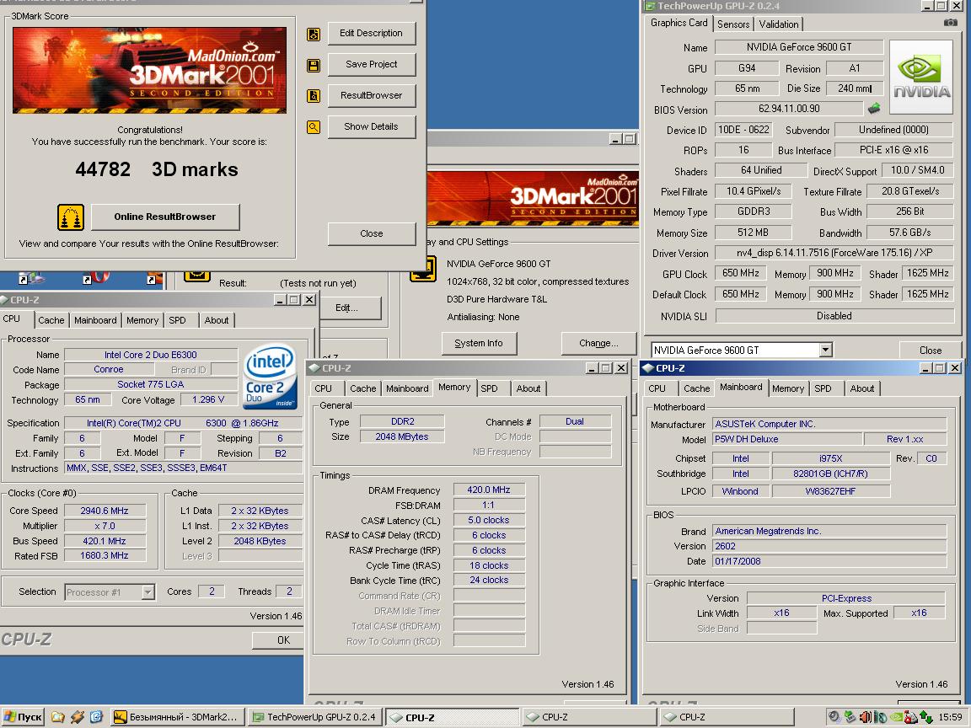
Task: Click the Close button in GPU-Z
Action: tap(931, 351)
